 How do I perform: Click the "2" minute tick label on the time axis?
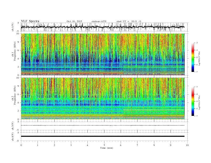(x=54, y=145)
